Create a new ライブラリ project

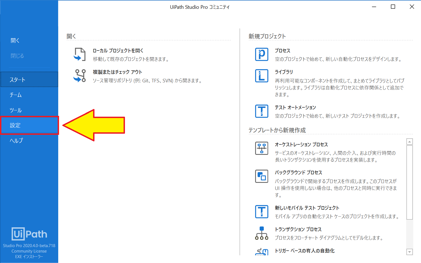284,72
